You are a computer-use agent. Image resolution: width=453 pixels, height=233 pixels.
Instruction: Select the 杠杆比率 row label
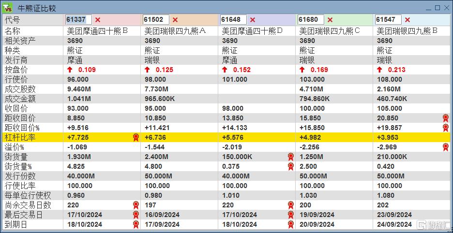tap(20, 137)
